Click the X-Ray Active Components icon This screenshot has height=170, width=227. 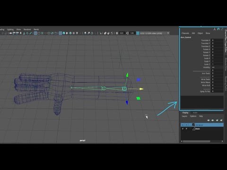108,33
